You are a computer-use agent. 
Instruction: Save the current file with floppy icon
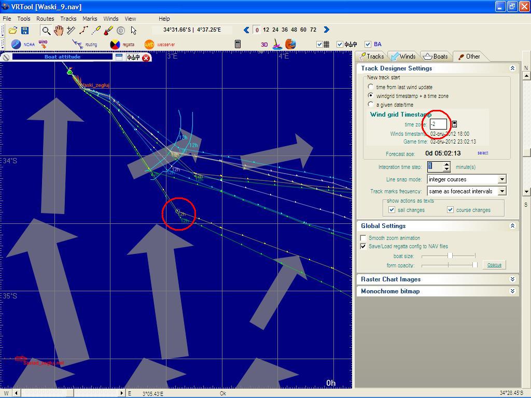coord(24,31)
